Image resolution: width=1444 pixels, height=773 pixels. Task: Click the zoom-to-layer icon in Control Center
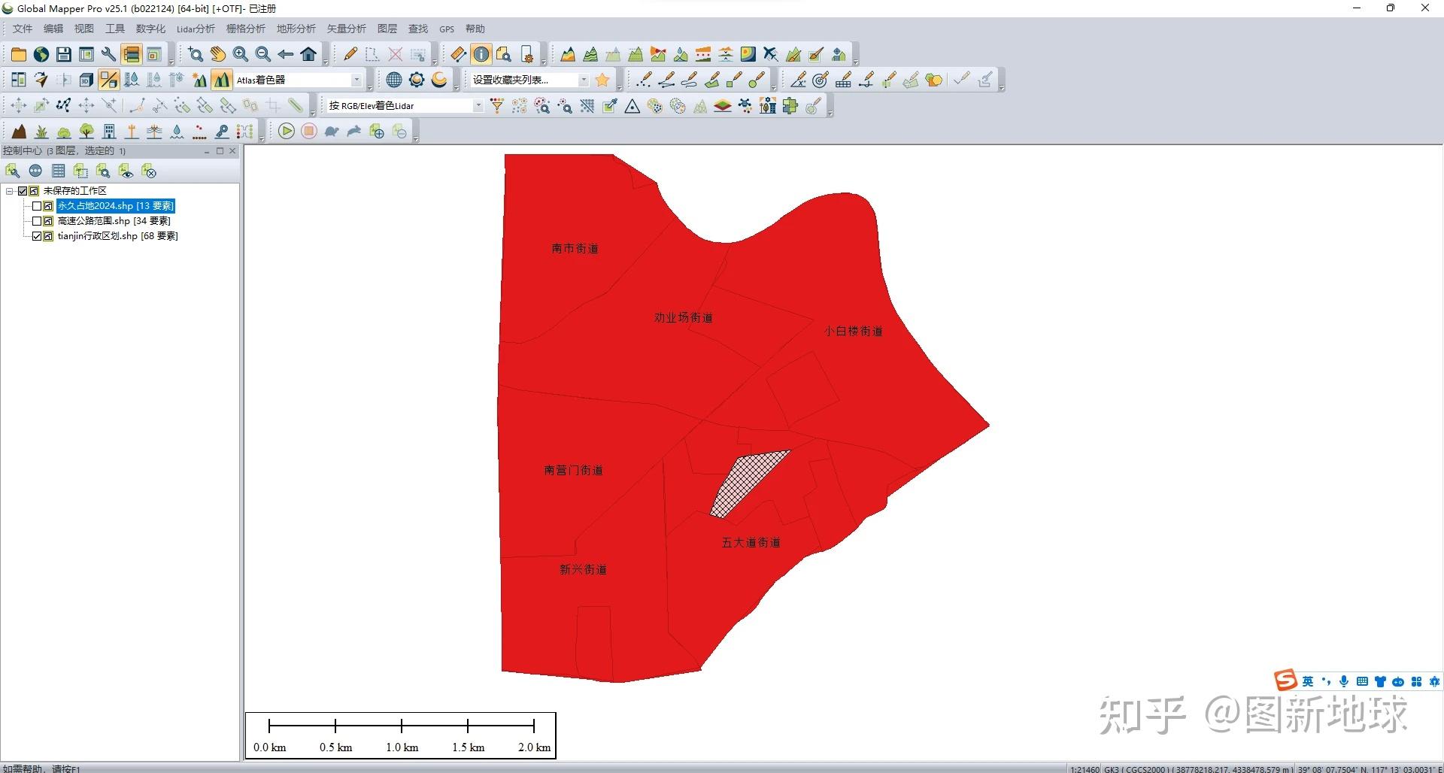click(x=103, y=171)
